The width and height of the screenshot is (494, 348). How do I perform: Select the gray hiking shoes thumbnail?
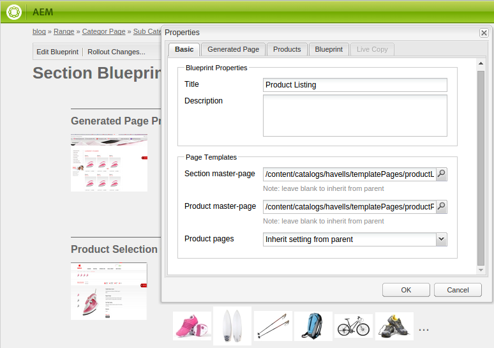(x=394, y=326)
